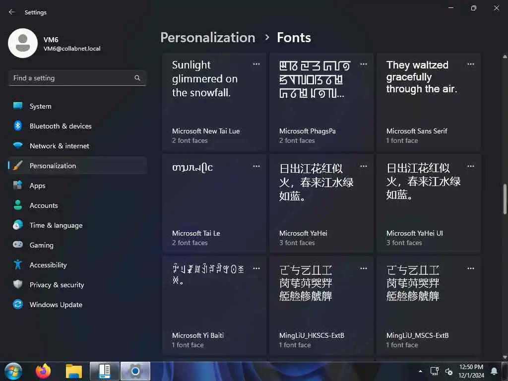This screenshot has width=508, height=381.
Task: Open the Accessibility figure icon
Action: pyautogui.click(x=18, y=265)
